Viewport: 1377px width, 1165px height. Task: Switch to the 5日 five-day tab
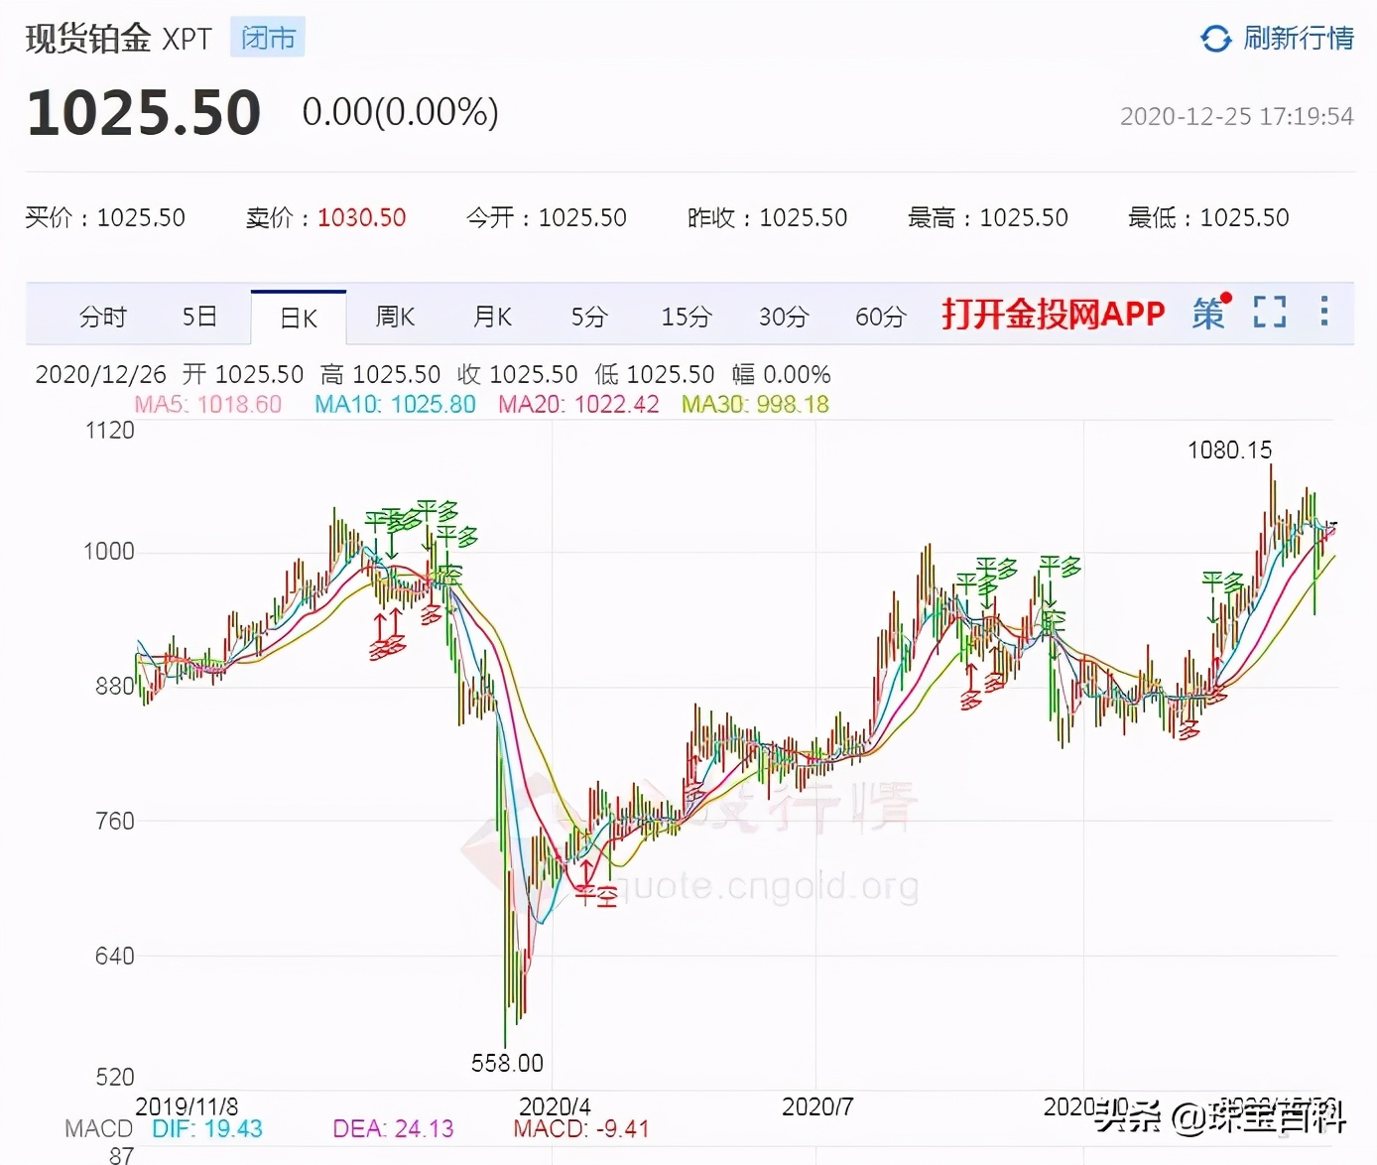pos(199,316)
